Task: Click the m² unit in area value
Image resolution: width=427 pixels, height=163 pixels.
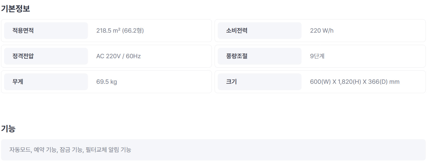Action: point(117,31)
